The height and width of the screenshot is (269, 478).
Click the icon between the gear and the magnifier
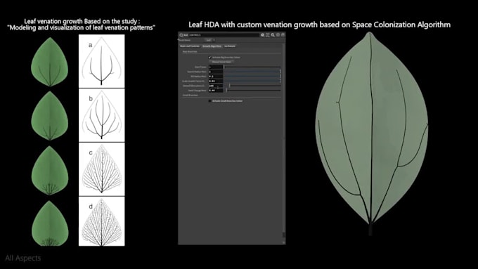268,35
